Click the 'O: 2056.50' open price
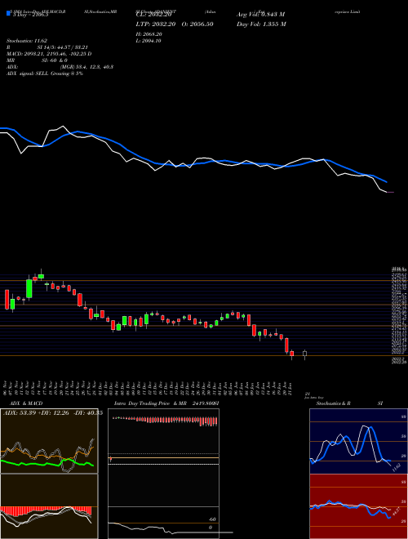This screenshot has width=408, height=539. tap(196, 24)
